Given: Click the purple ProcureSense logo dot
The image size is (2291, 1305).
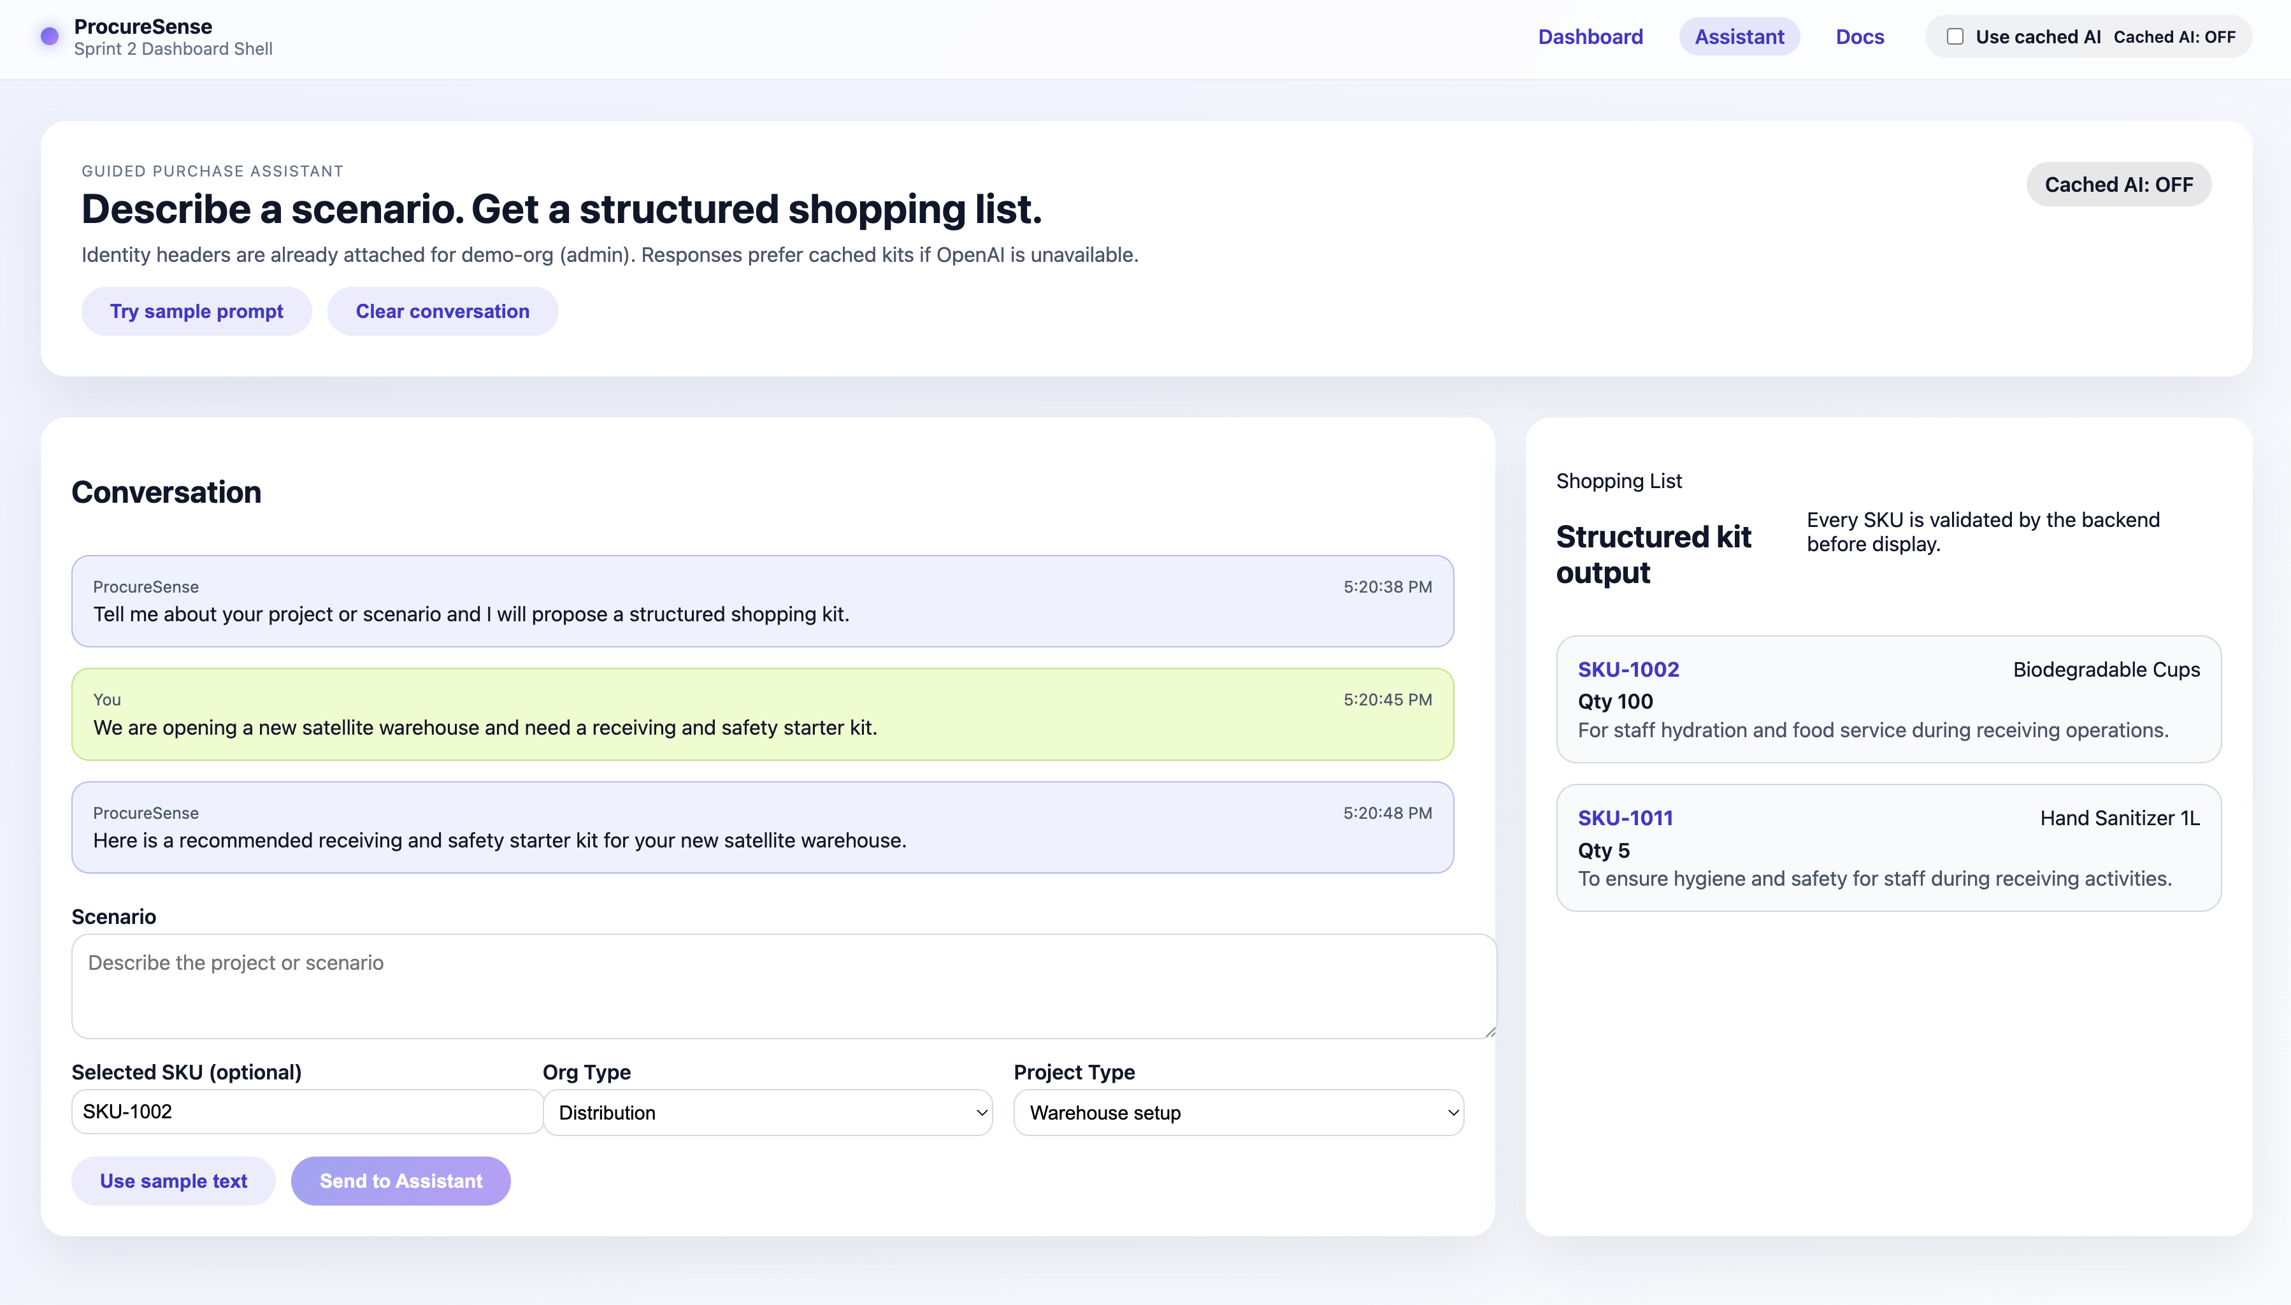Looking at the screenshot, I should [49, 37].
